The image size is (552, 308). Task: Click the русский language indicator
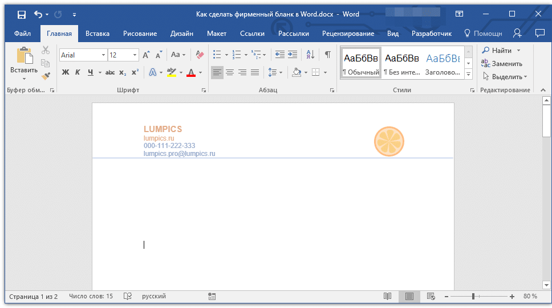tap(154, 297)
